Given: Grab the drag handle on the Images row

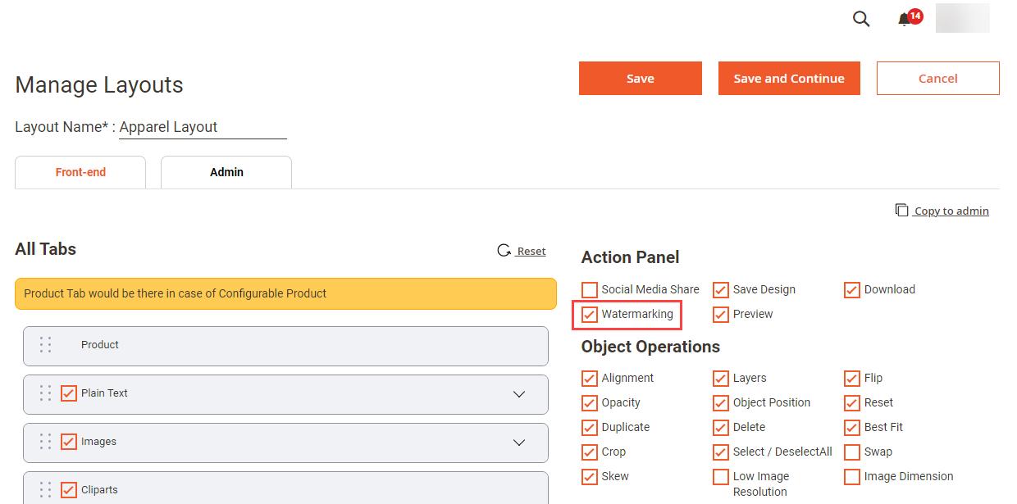Looking at the screenshot, I should tap(45, 442).
